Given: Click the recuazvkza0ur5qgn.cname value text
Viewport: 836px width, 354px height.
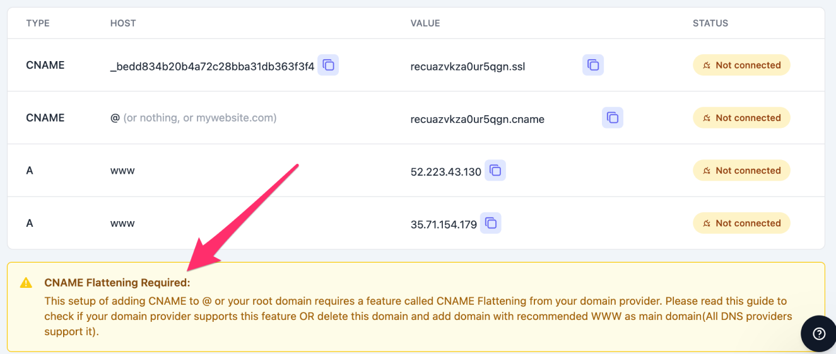Looking at the screenshot, I should [x=477, y=119].
